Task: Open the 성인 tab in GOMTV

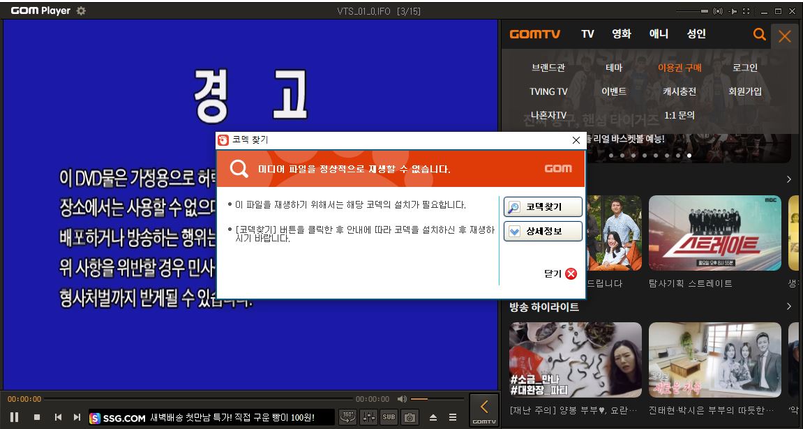Action: coord(696,33)
